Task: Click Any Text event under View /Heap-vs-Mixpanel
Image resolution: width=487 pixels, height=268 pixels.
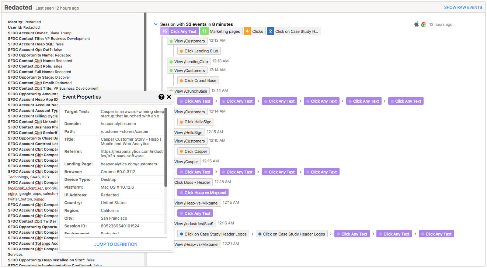Action: [195, 213]
